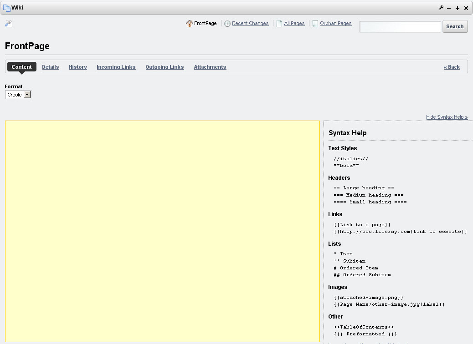Maximize the Wiki portlet with plus icon
This screenshot has width=473, height=344.
pyautogui.click(x=458, y=8)
